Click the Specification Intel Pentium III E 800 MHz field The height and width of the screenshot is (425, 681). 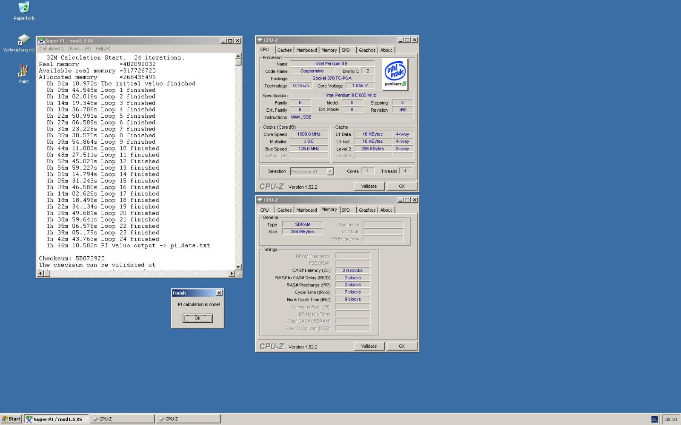(351, 95)
